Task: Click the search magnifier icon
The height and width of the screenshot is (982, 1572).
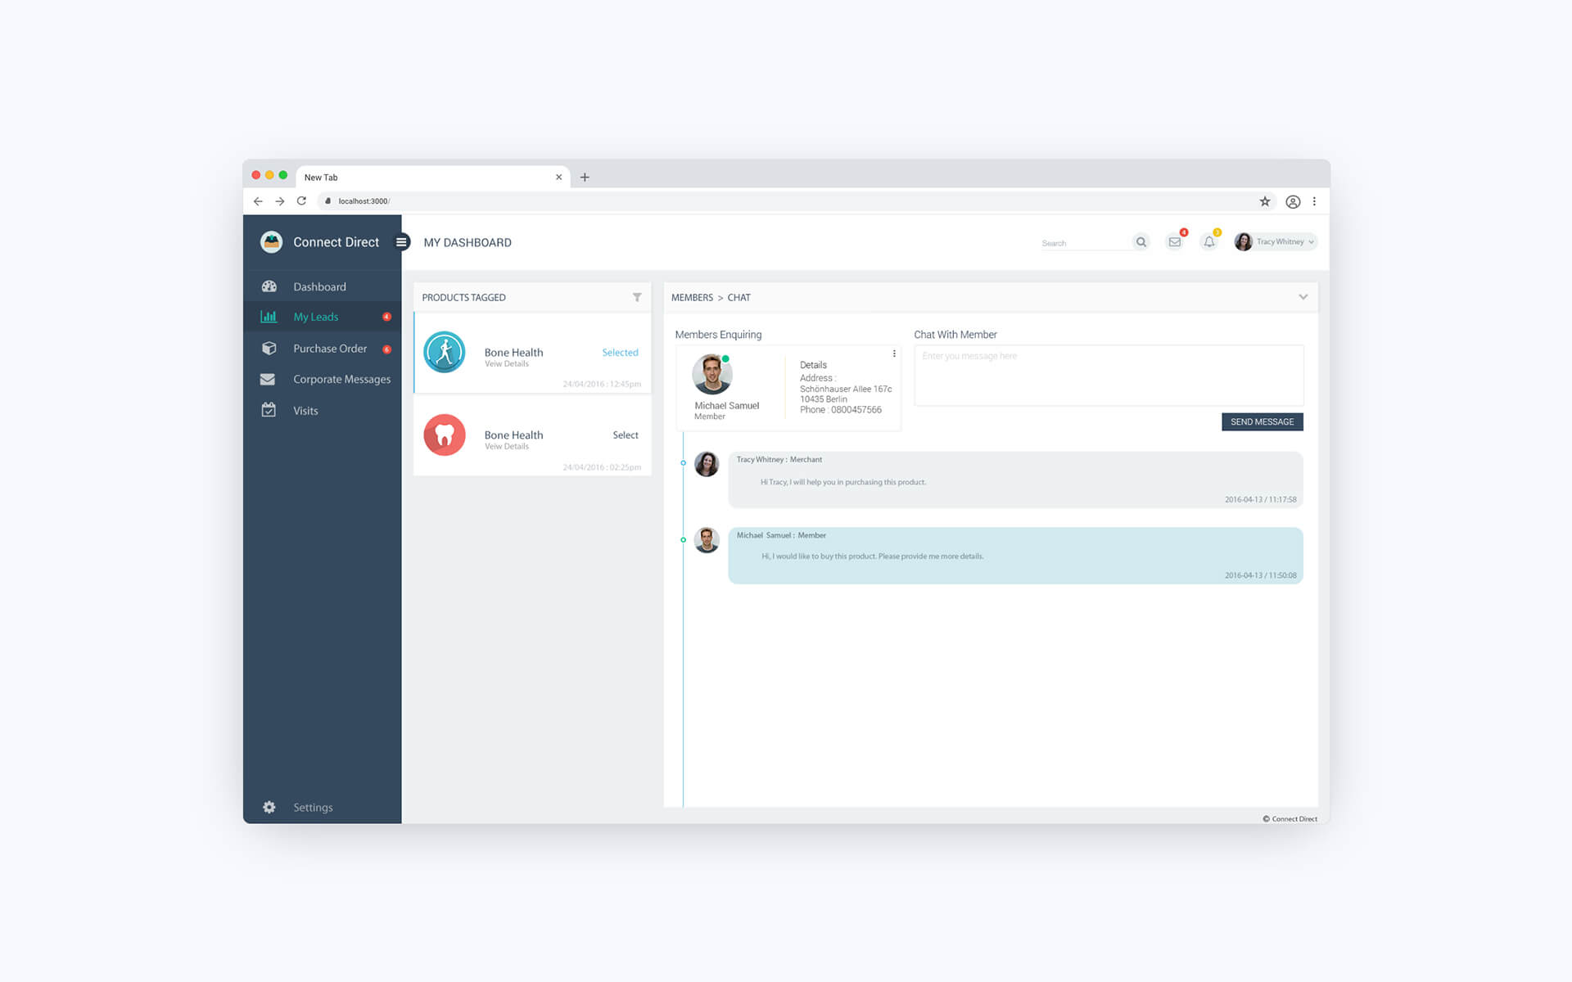Action: click(x=1141, y=242)
